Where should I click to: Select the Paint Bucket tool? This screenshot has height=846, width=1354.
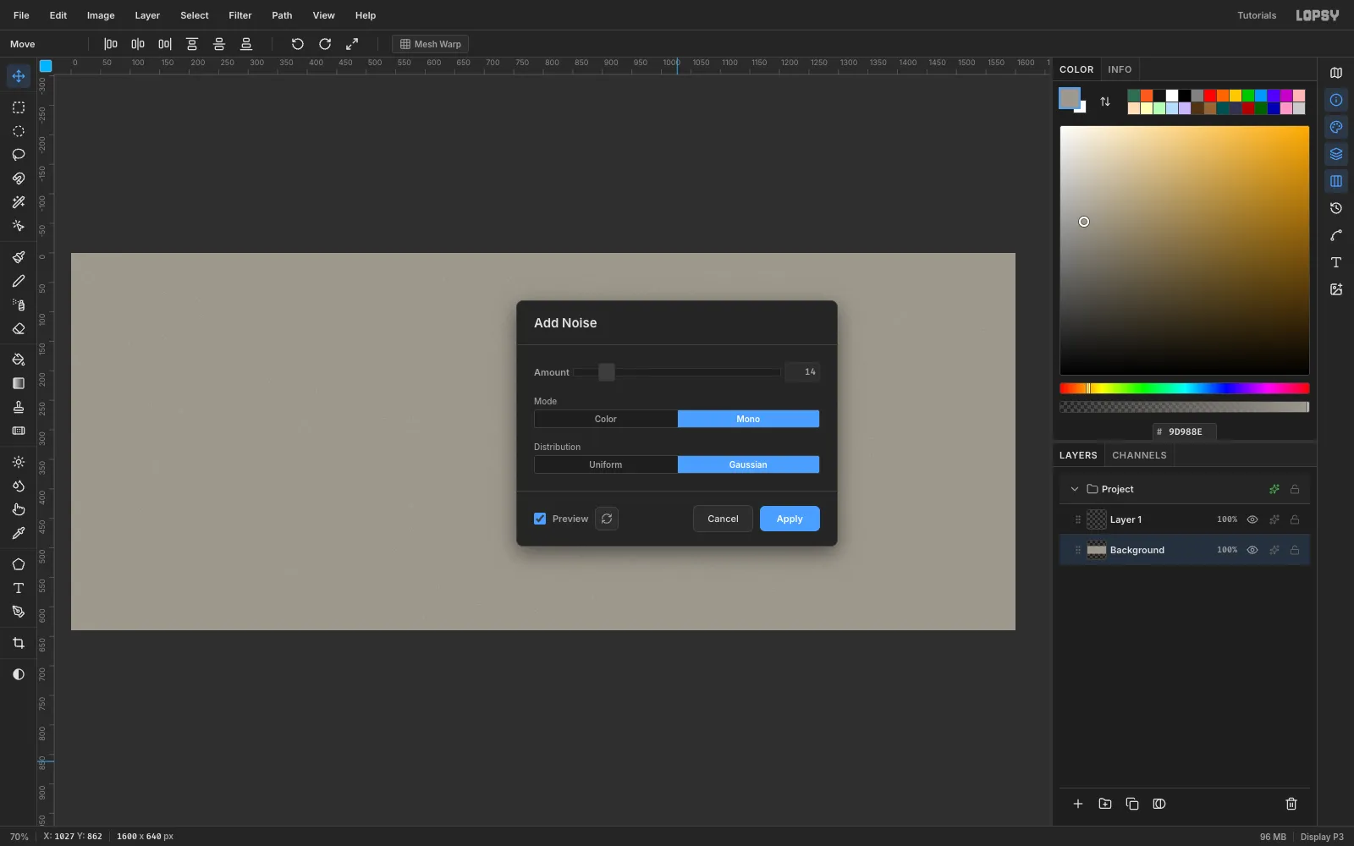coord(19,360)
